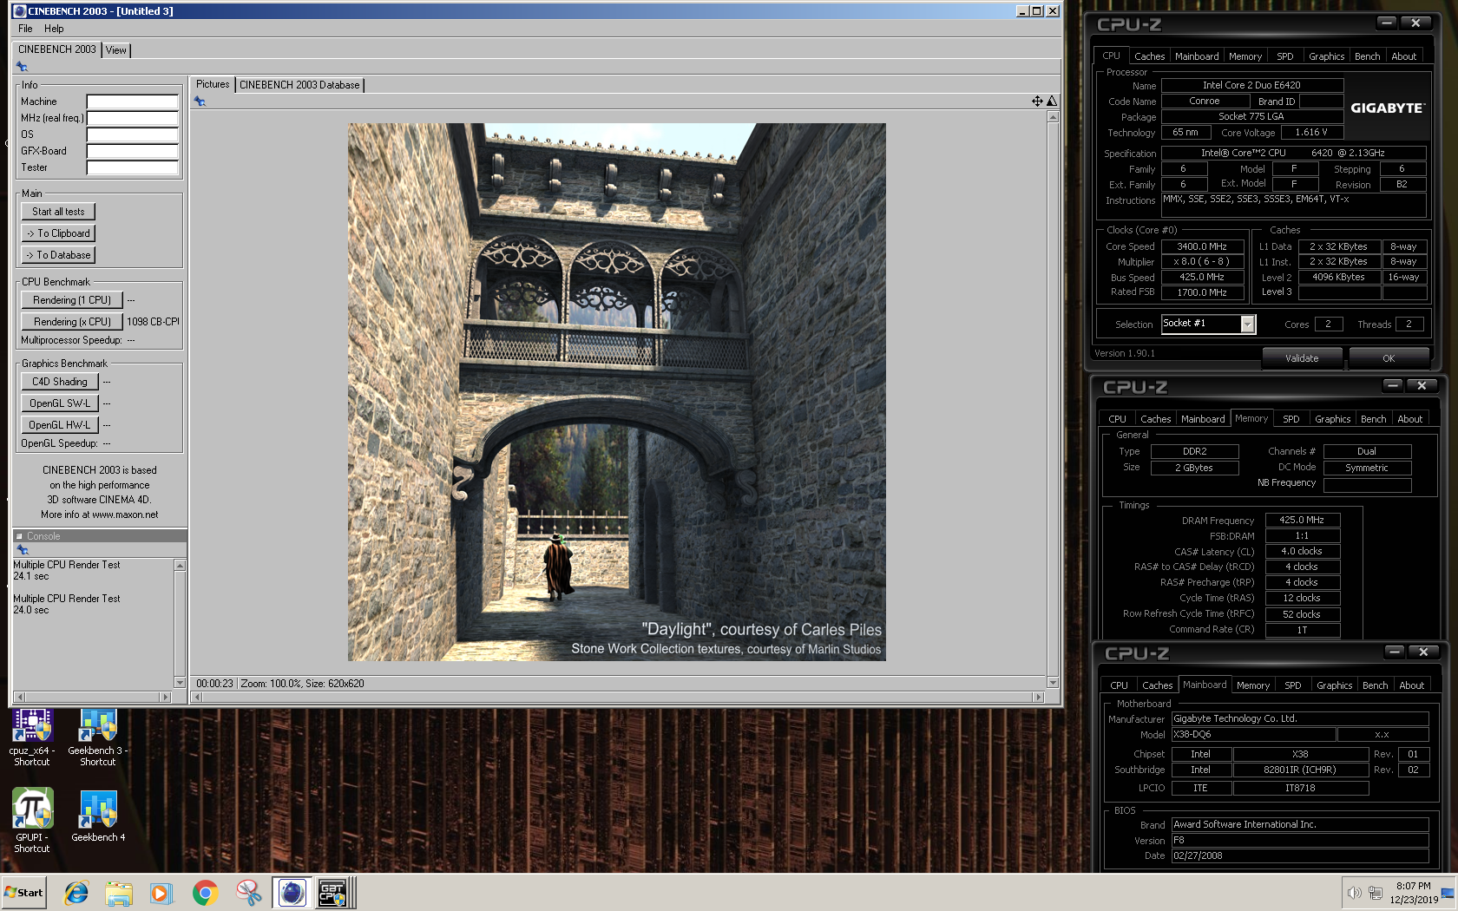Click the OS input field
The width and height of the screenshot is (1458, 911).
tap(133, 134)
